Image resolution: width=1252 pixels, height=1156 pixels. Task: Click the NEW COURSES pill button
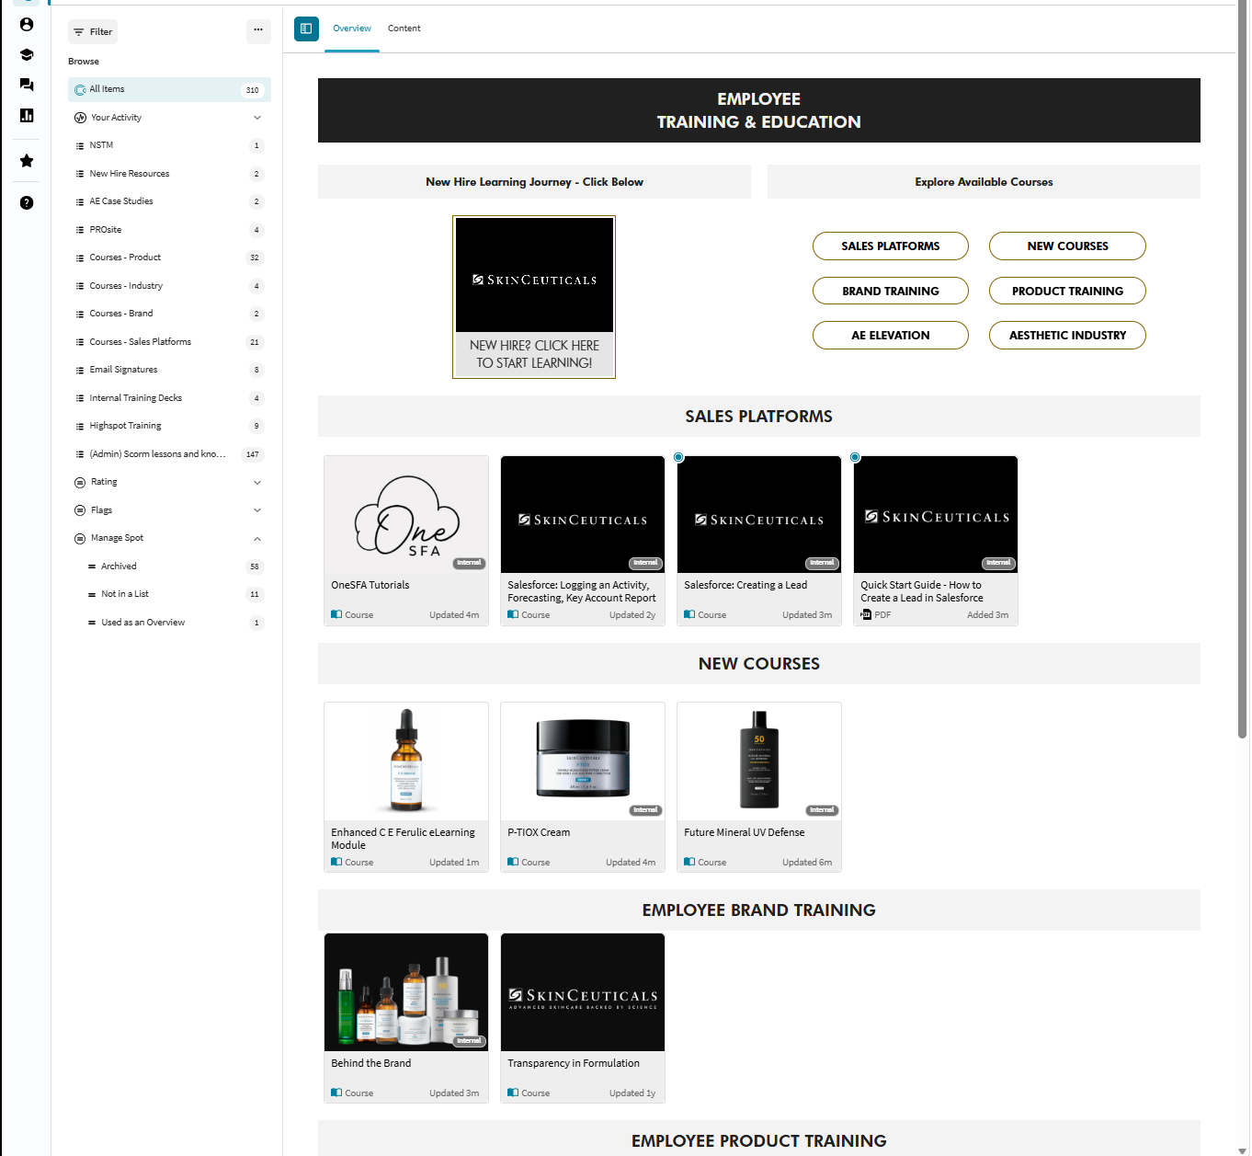(1067, 246)
